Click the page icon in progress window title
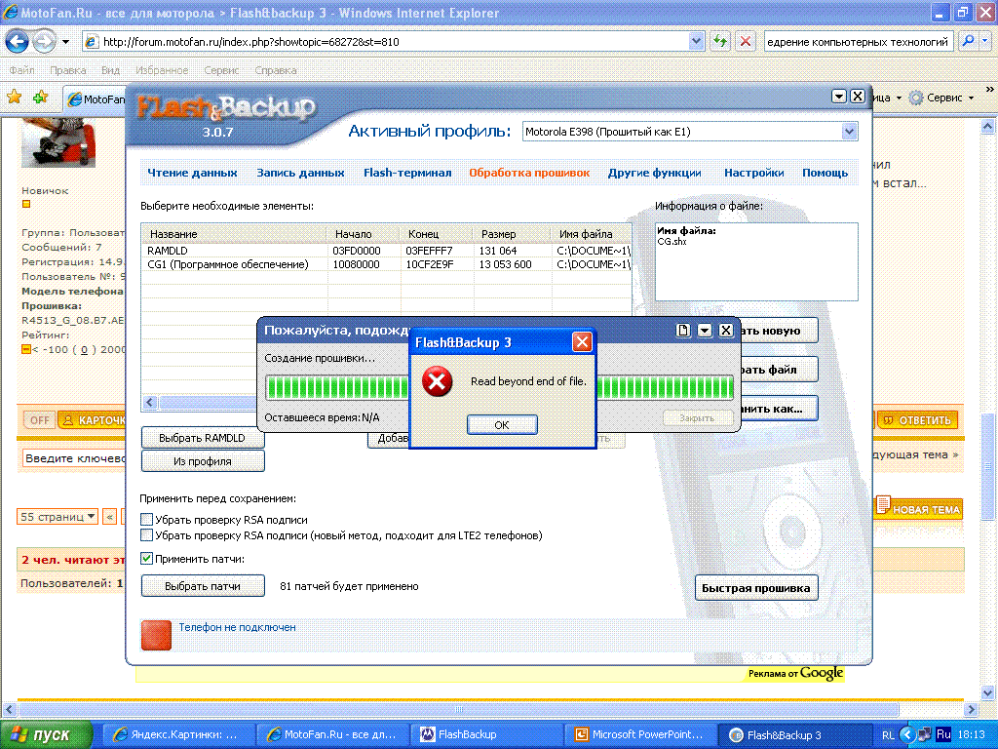Image resolution: width=998 pixels, height=749 pixels. [683, 330]
